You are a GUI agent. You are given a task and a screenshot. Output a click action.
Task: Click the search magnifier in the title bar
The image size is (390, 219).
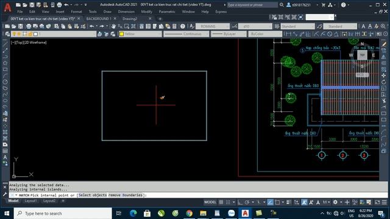(282, 5)
